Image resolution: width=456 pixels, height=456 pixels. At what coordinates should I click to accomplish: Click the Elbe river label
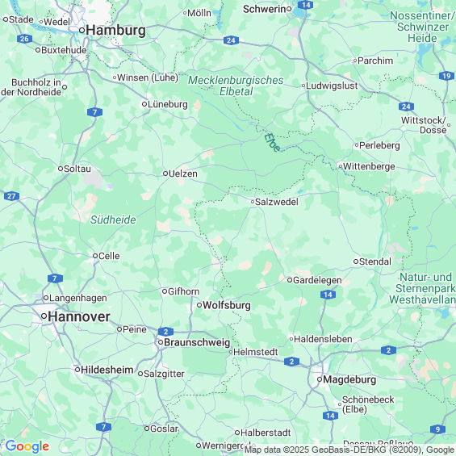pos(273,143)
